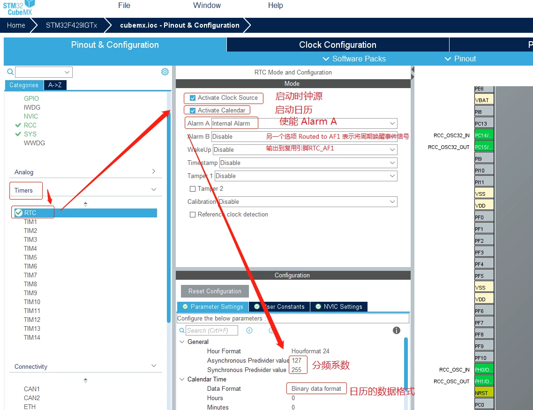Viewport: 533px width, 410px height.
Task: Click Reset Configuration button
Action: click(215, 291)
